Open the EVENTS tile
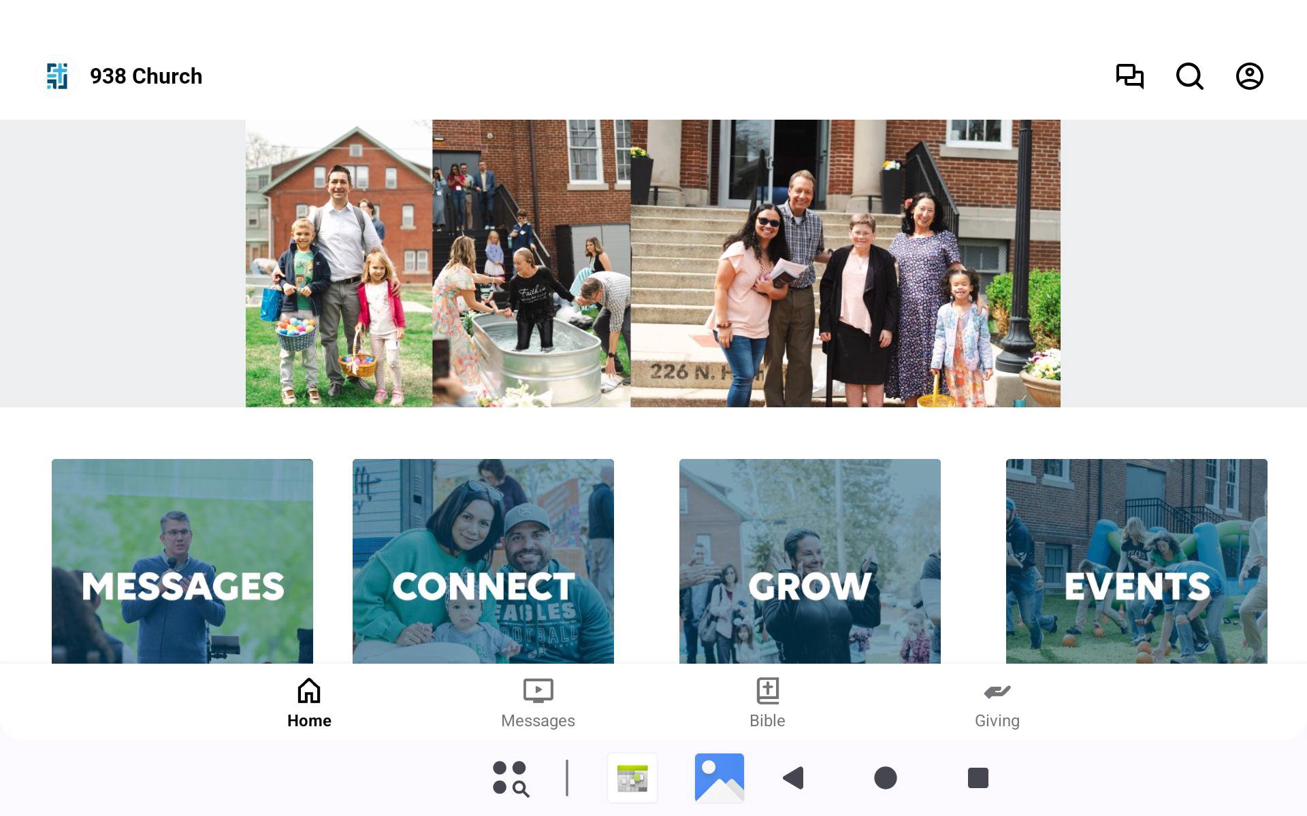 tap(1137, 561)
